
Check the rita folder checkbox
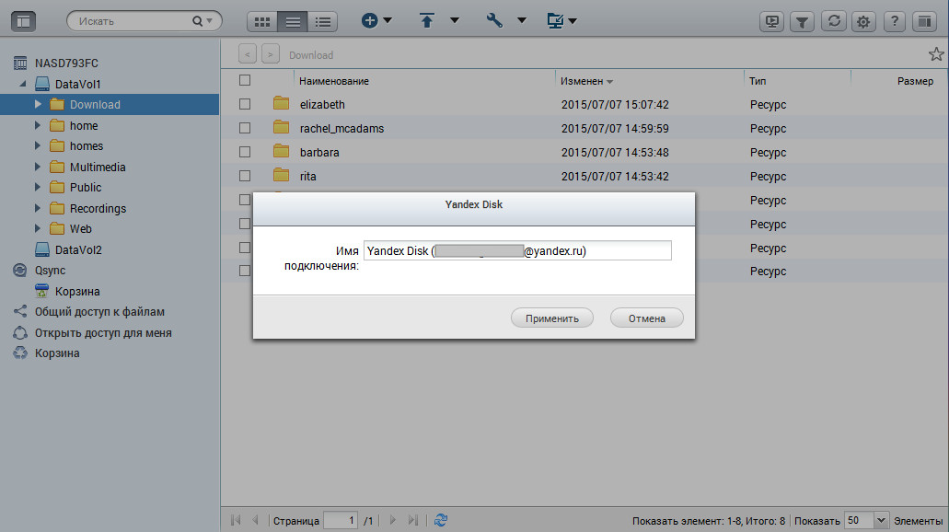245,176
